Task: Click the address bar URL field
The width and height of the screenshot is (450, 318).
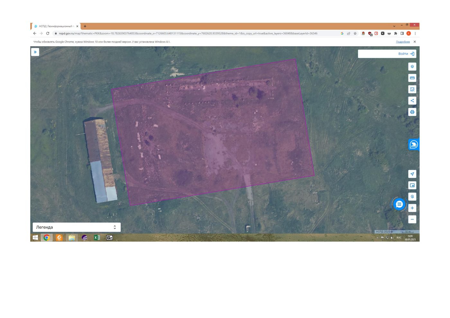Action: tap(188, 33)
